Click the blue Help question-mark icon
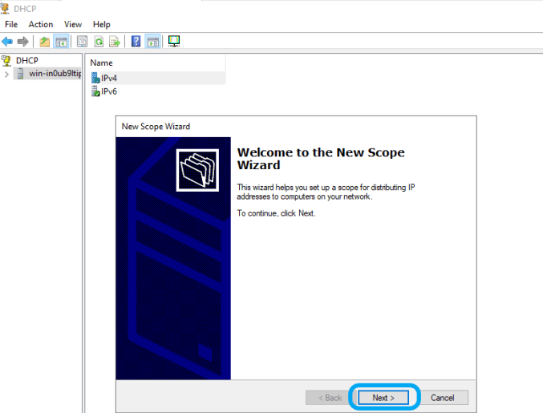543x413 pixels. [136, 42]
